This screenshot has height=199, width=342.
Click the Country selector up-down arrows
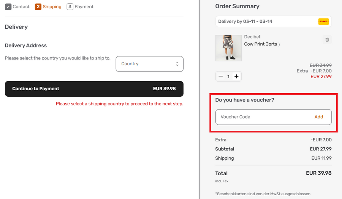pyautogui.click(x=177, y=64)
